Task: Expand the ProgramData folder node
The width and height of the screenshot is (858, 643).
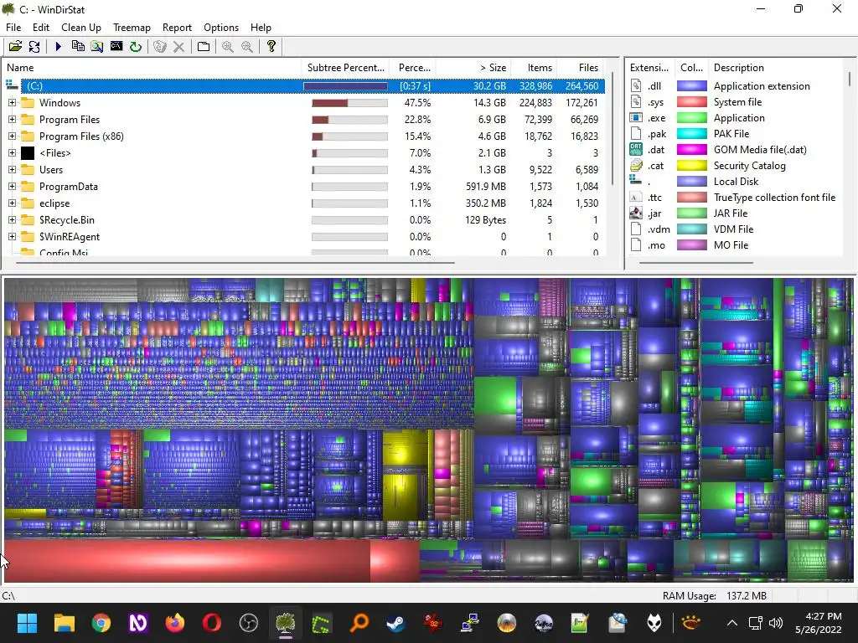Action: (x=12, y=187)
